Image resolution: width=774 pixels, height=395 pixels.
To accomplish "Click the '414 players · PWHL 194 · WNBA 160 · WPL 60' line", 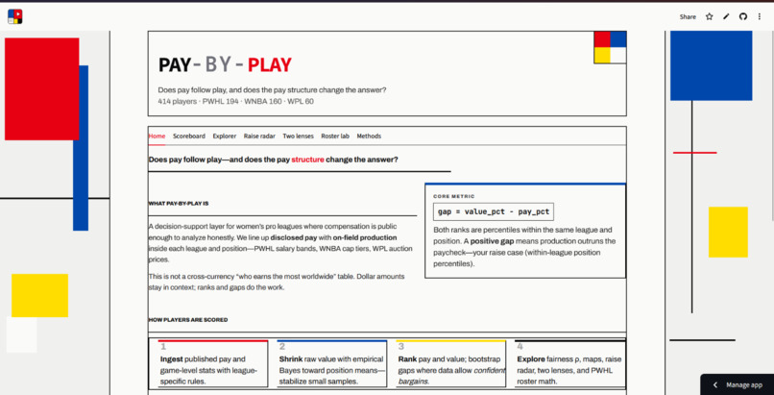I will [235, 102].
